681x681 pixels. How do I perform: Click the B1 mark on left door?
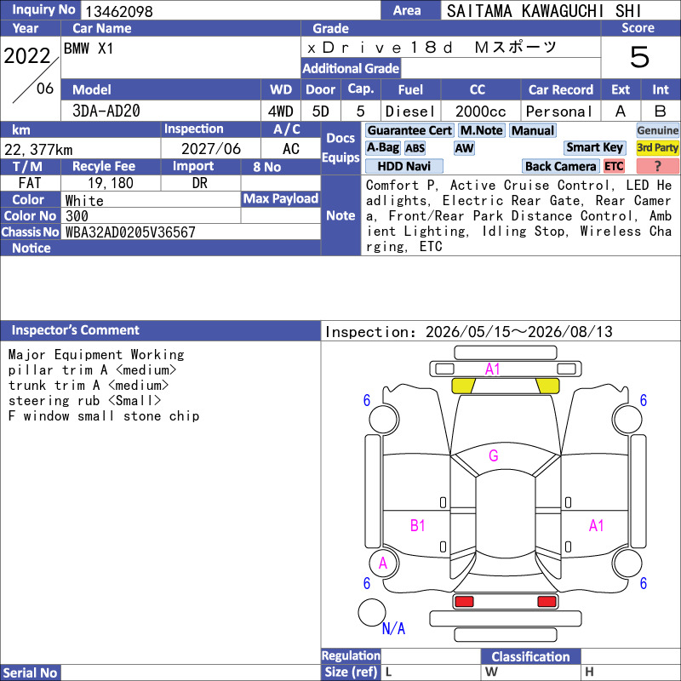click(x=417, y=525)
